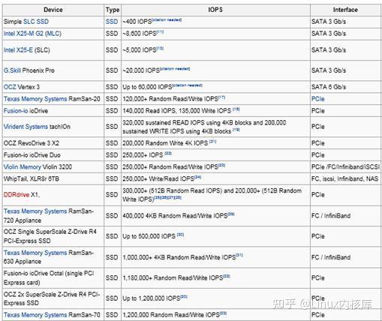Open citation needed note after ~20,000 IOPS
382x321 pixels.
pos(175,69)
